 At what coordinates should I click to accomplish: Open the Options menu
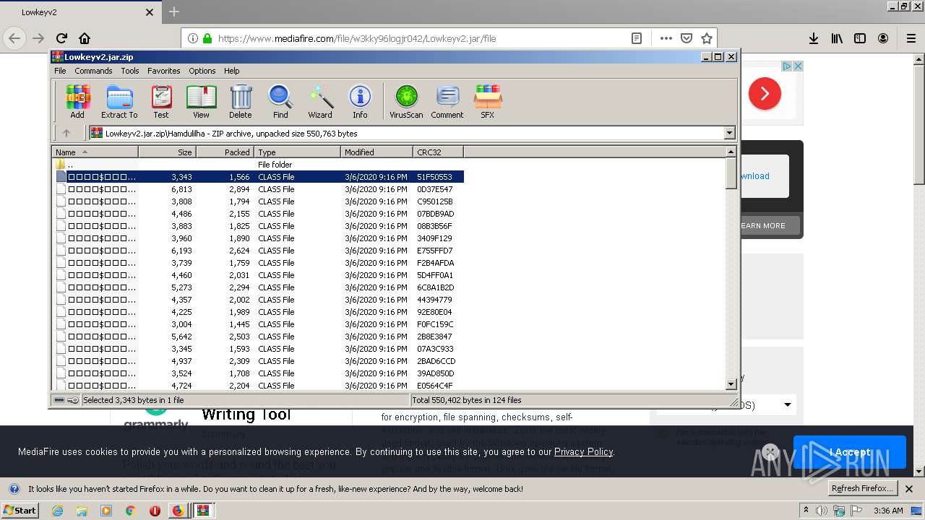click(x=202, y=71)
